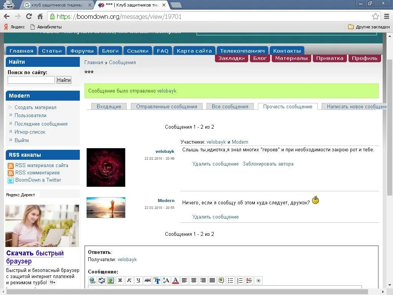Click Заблокировать автора link

268,164
